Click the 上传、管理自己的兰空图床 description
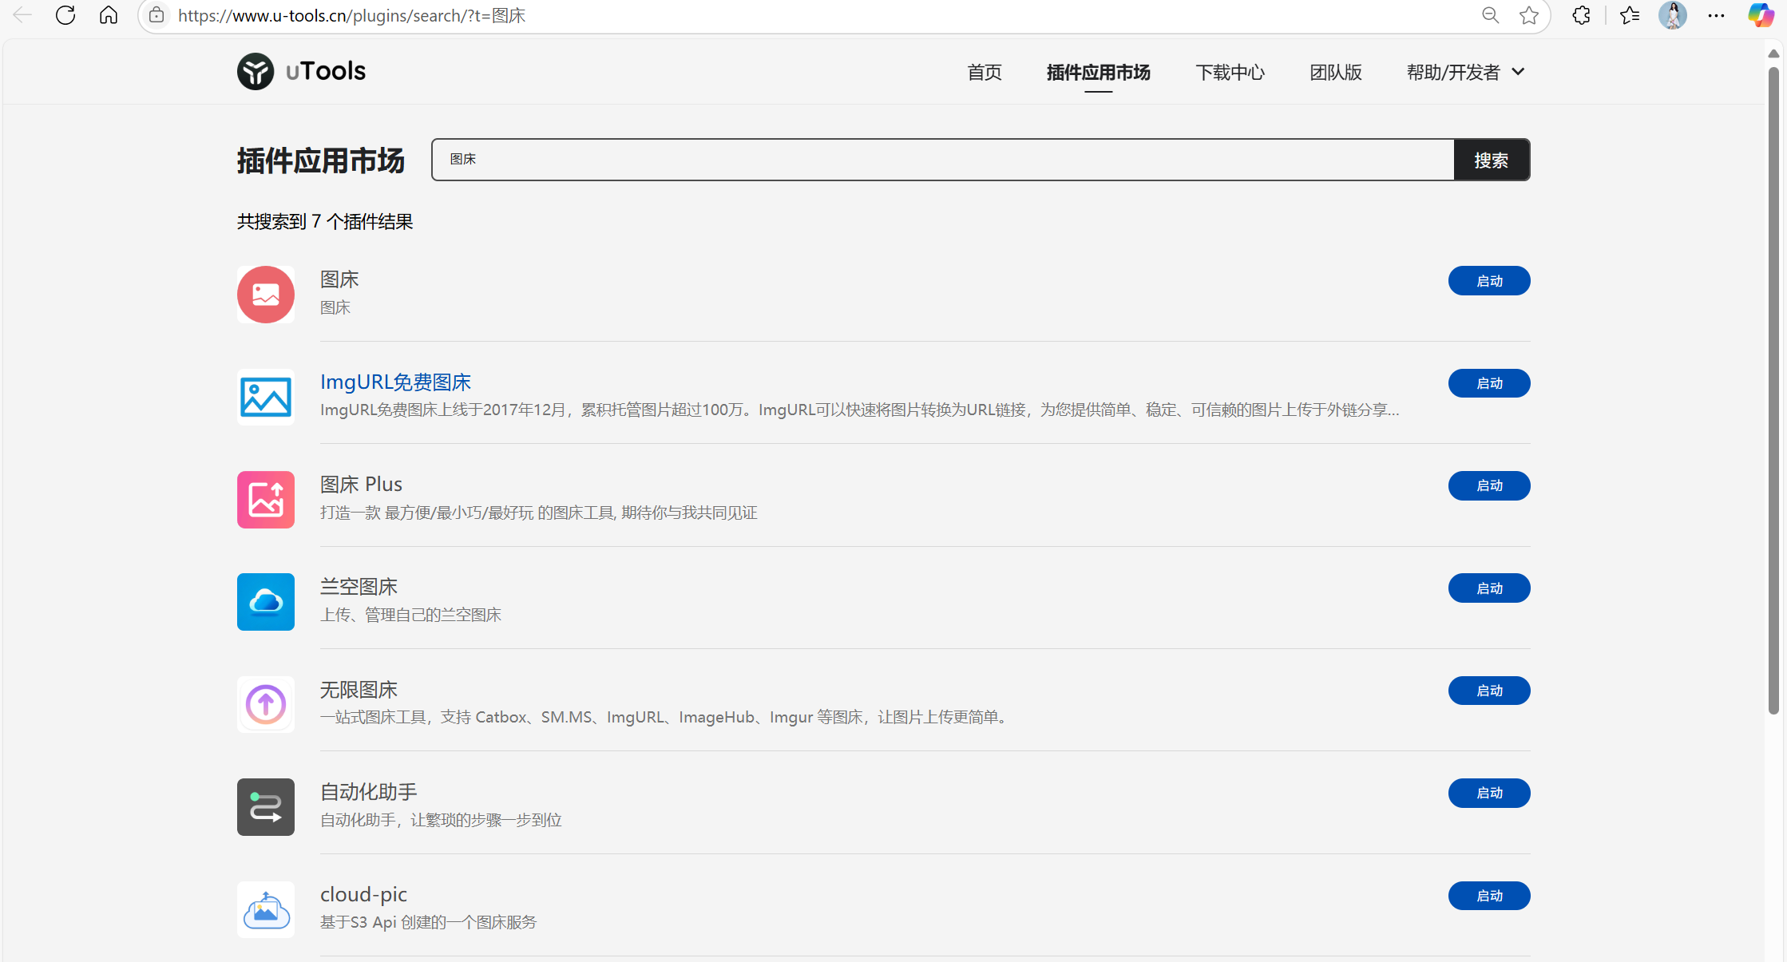Image resolution: width=1787 pixels, height=962 pixels. click(410, 615)
